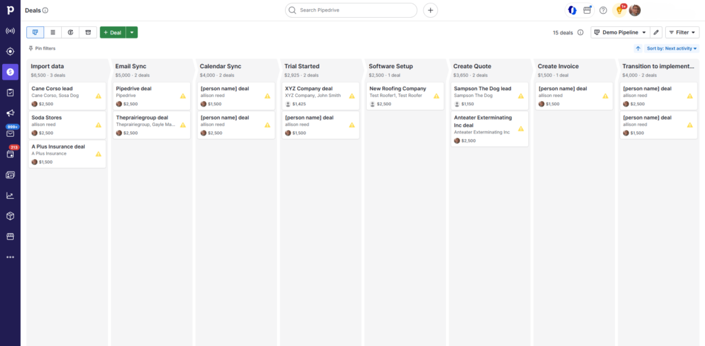The height and width of the screenshot is (346, 705).
Task: Click the pencil icon to edit pipeline
Action: [656, 32]
